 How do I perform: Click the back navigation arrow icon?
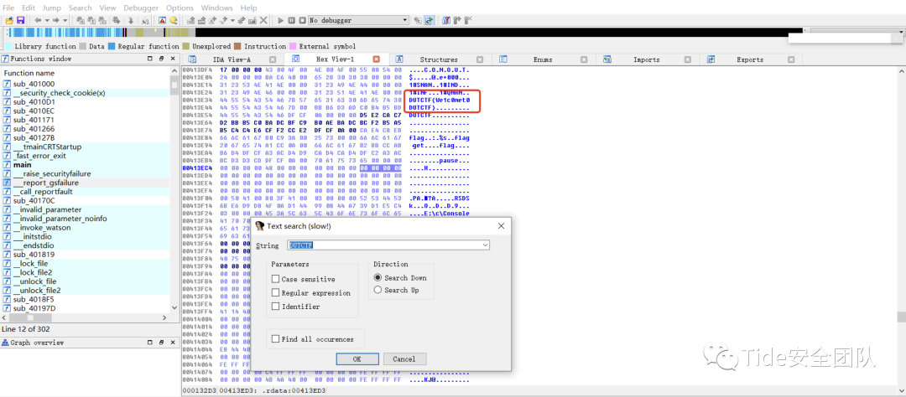tap(39, 19)
